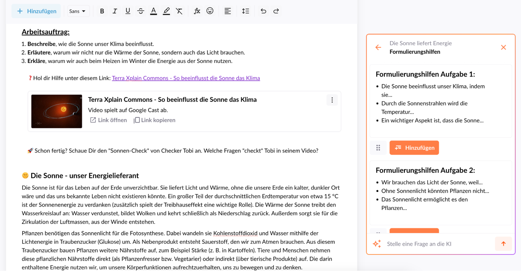
Task: Open the highlighter tool
Action: (x=167, y=11)
